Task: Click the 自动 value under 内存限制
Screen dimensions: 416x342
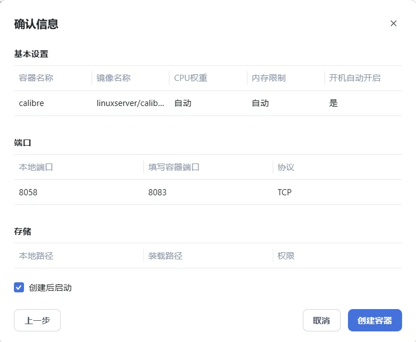Action: click(260, 103)
